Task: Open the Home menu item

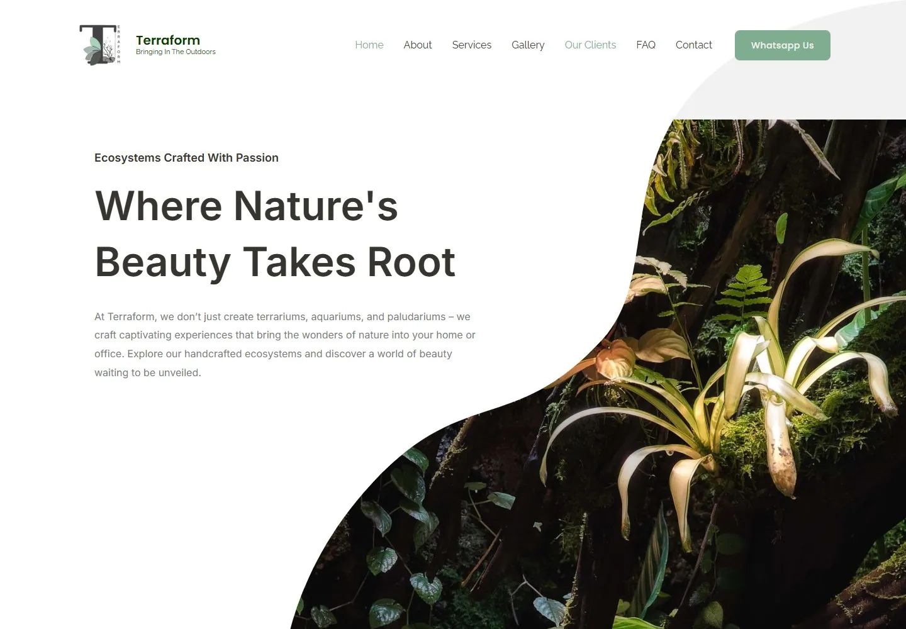Action: tap(369, 45)
